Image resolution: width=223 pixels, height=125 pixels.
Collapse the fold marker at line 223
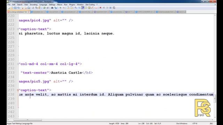coord(18,29)
